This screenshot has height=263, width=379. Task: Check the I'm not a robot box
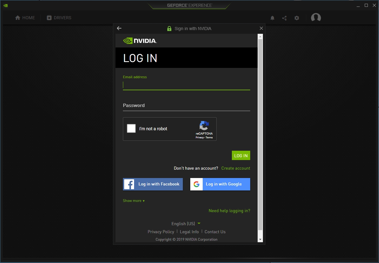(x=131, y=128)
